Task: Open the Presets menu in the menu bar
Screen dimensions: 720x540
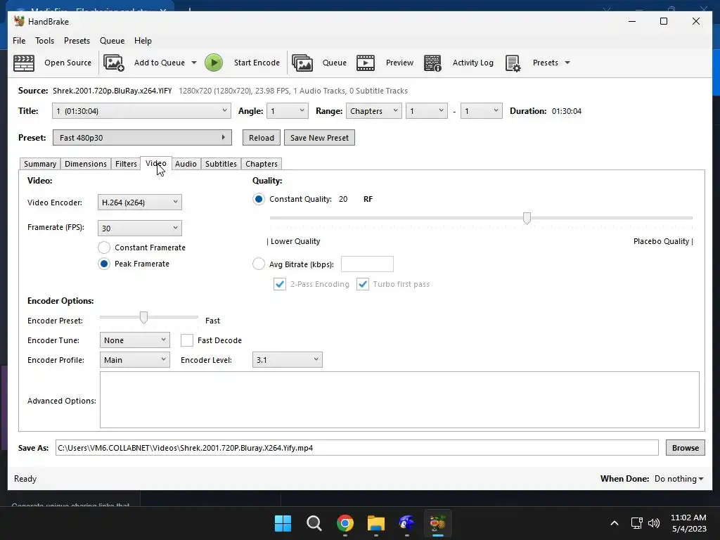Action: [x=77, y=41]
